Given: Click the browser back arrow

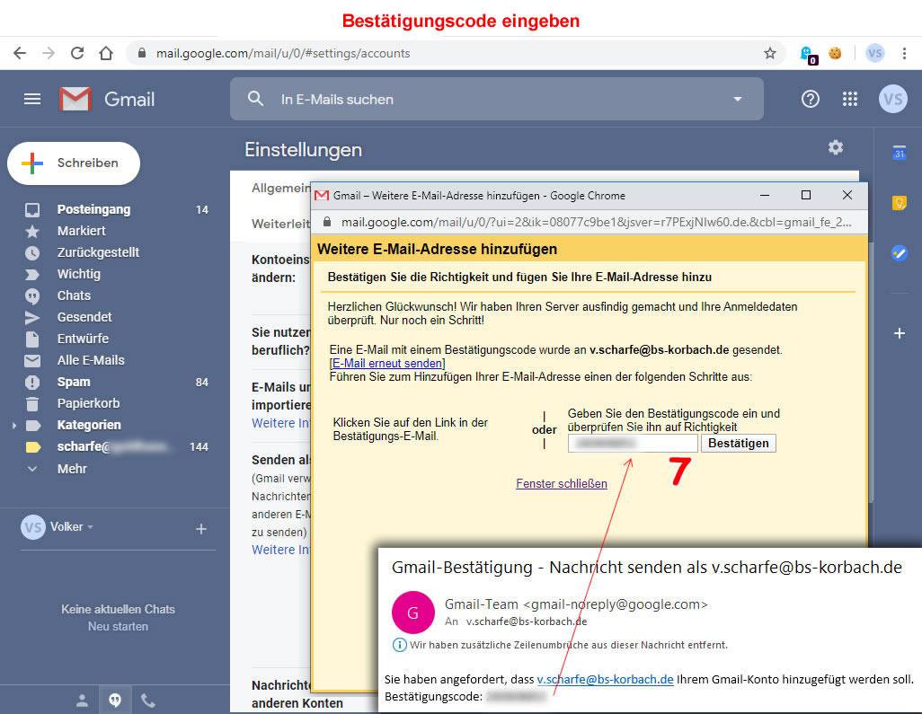Looking at the screenshot, I should (20, 54).
